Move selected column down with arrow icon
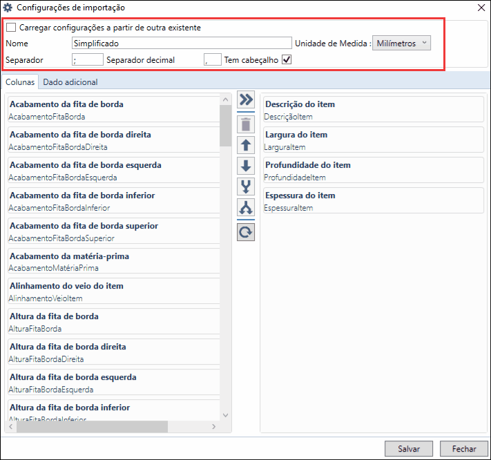 (246, 166)
